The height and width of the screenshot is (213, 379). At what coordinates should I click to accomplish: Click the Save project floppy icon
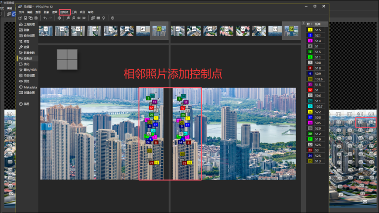pyautogui.click(x=36, y=18)
